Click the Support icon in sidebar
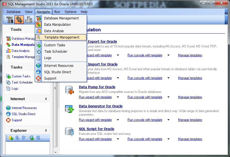Screen dimensions: 230x157 click(x=8, y=120)
